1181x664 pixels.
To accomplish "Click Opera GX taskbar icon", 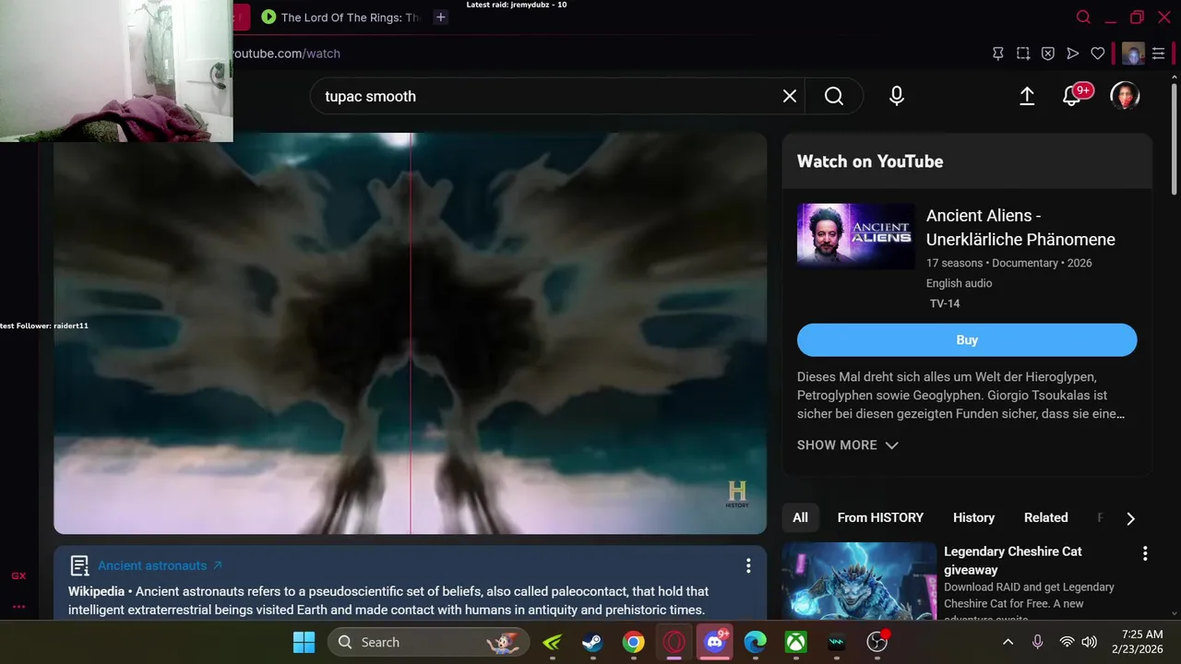I will pos(674,642).
